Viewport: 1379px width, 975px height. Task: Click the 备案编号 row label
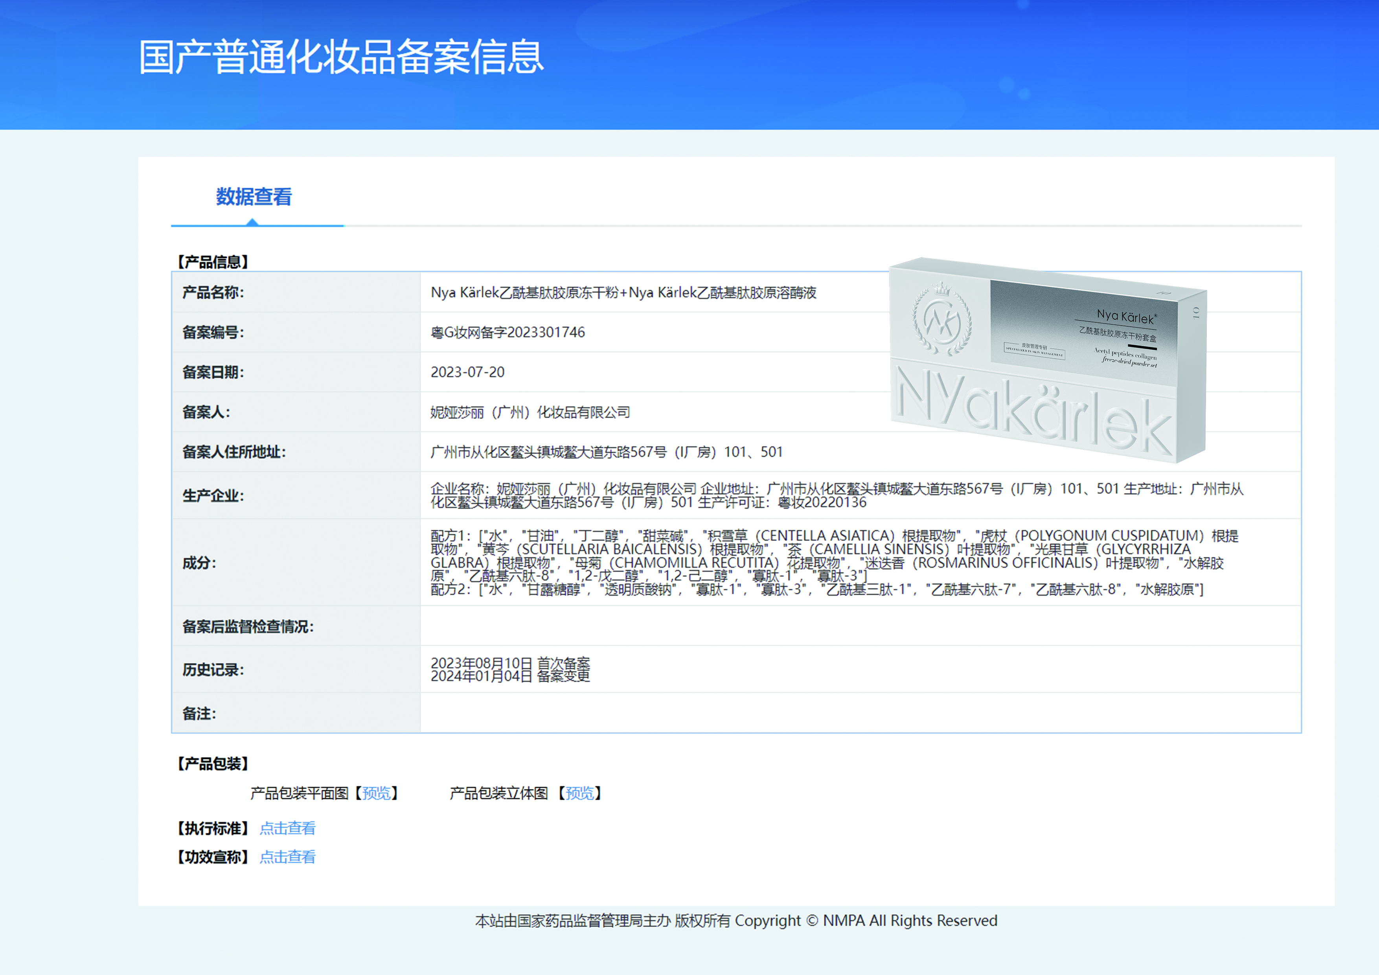tap(213, 332)
